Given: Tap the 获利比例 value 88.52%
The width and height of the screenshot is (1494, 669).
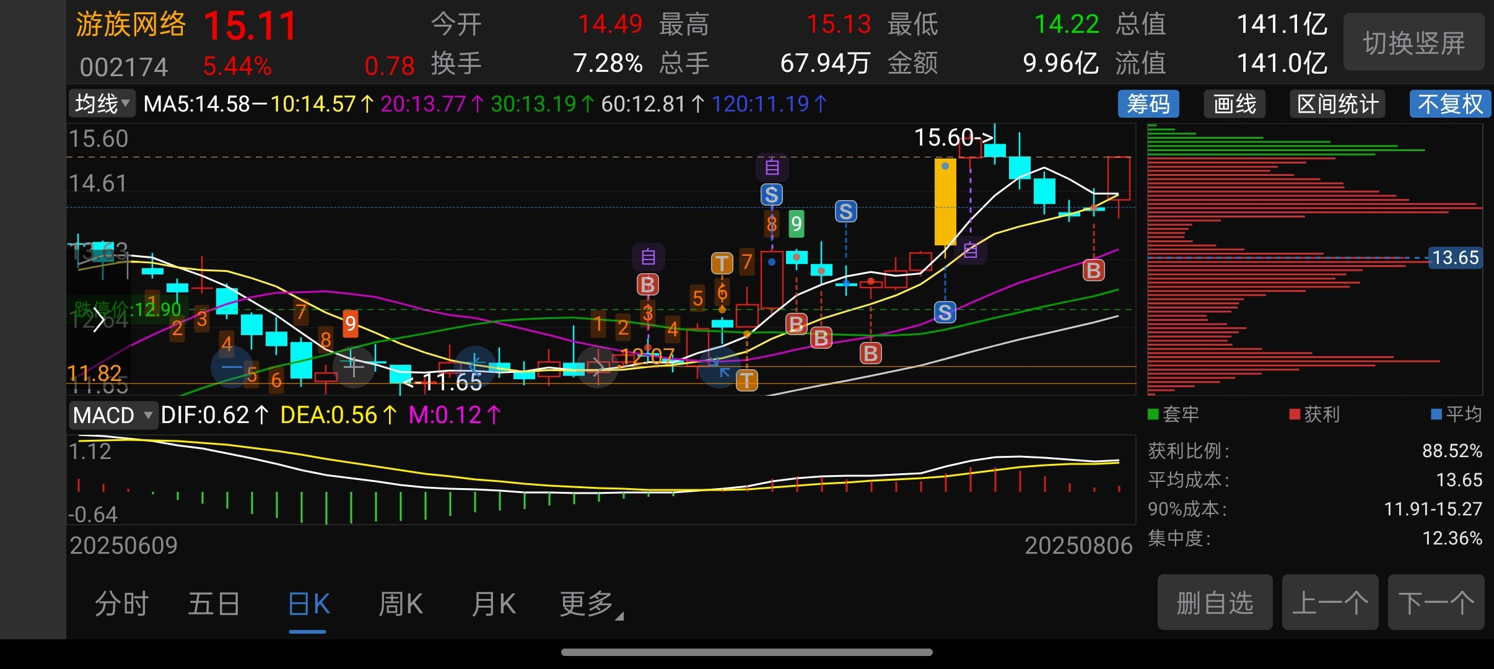Looking at the screenshot, I should tap(1452, 450).
